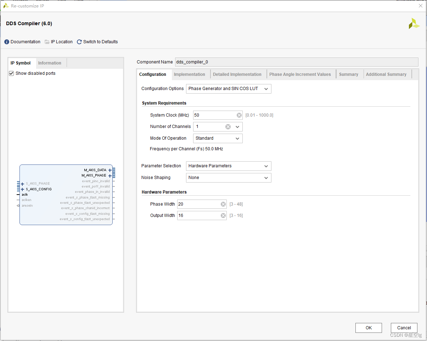Screen dimensions: 427x341
Task: Select the IP Symbol tab
Action: 21,63
